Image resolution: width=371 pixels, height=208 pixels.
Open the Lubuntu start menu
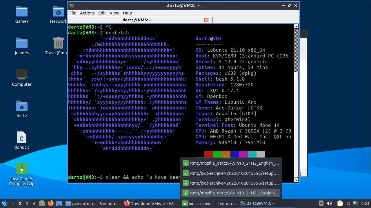5,203
